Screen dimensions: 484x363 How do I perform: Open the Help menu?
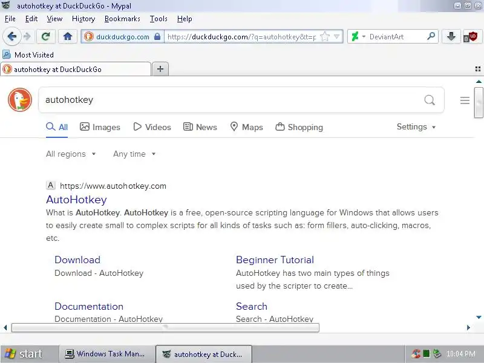pos(185,19)
